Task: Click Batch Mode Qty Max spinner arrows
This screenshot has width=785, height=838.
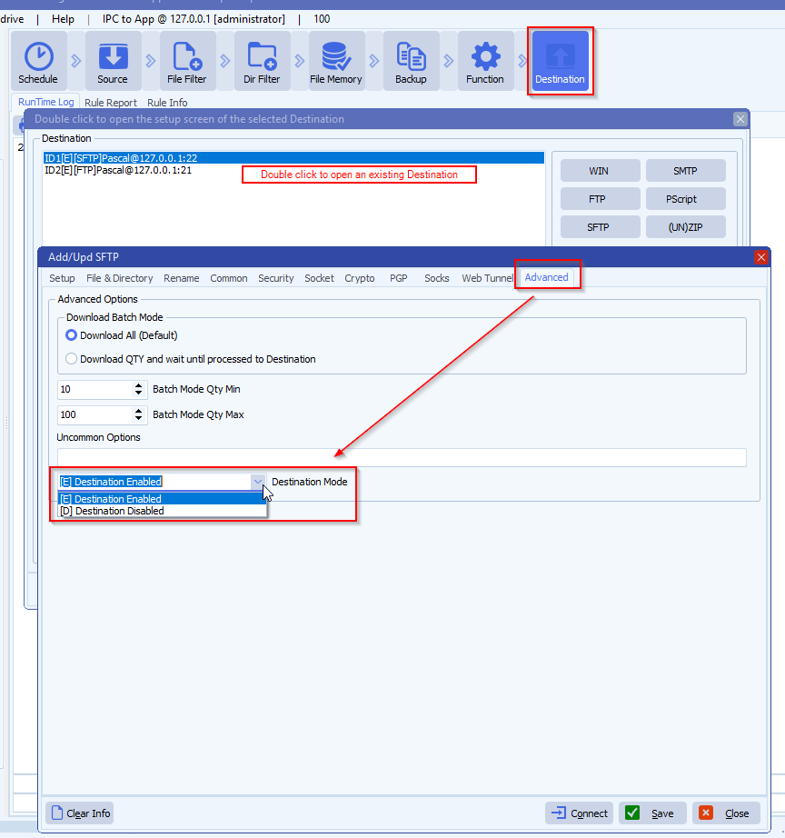Action: pyautogui.click(x=138, y=414)
